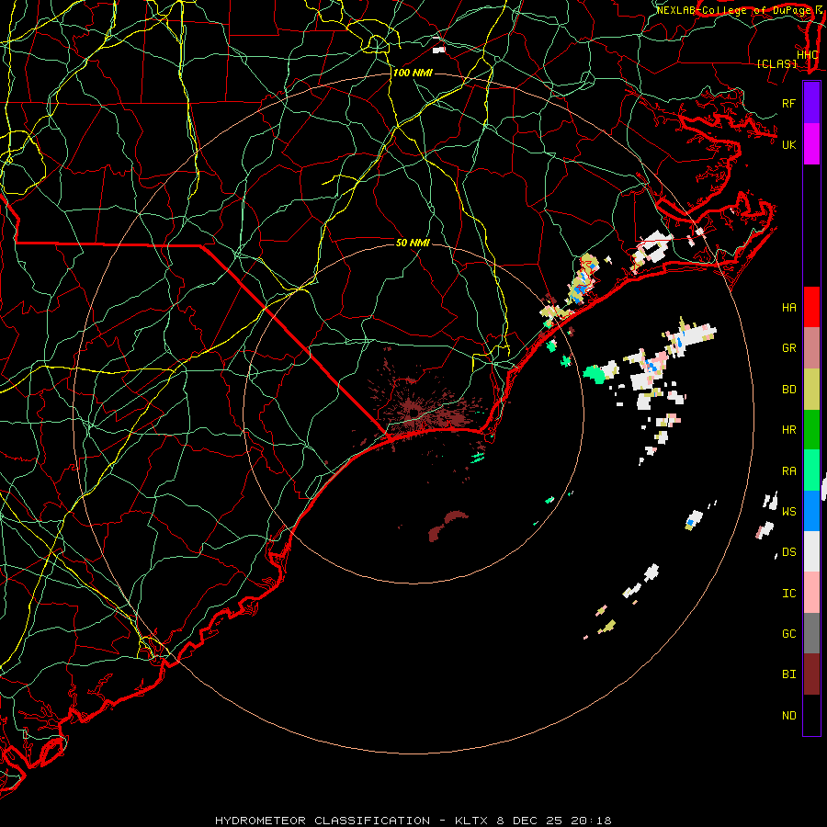Click the blue WS color swatch
827x827 pixels.
(x=811, y=511)
